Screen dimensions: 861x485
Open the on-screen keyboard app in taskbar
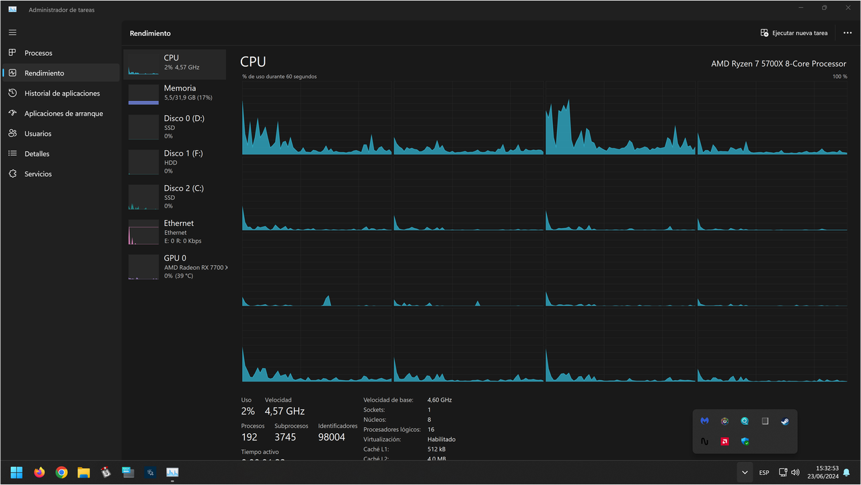[128, 472]
